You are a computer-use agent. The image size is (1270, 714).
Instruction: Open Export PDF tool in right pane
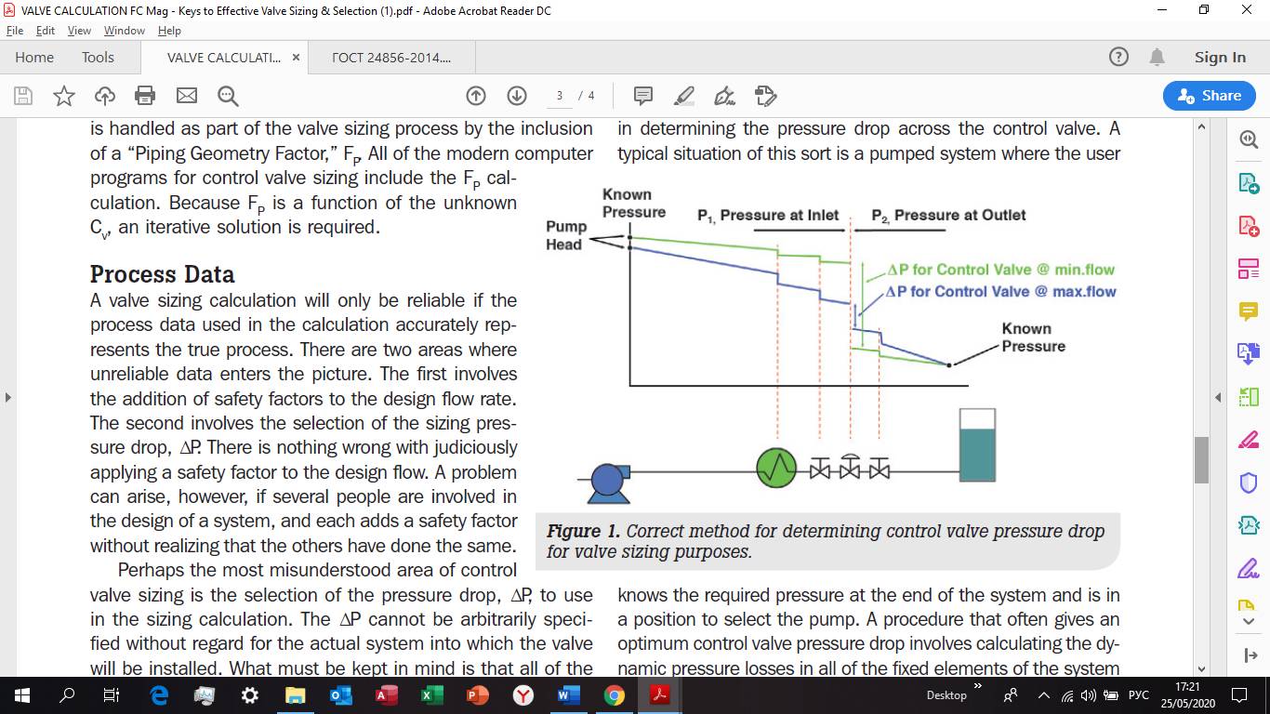pos(1249,183)
